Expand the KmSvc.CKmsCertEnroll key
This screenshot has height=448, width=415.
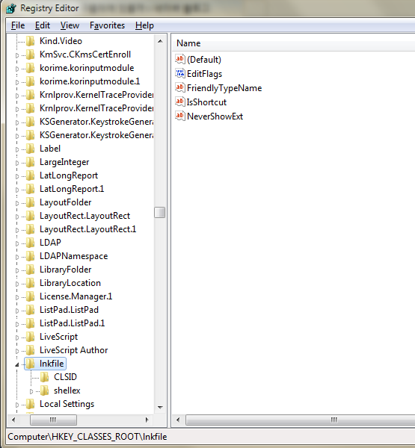coord(17,55)
